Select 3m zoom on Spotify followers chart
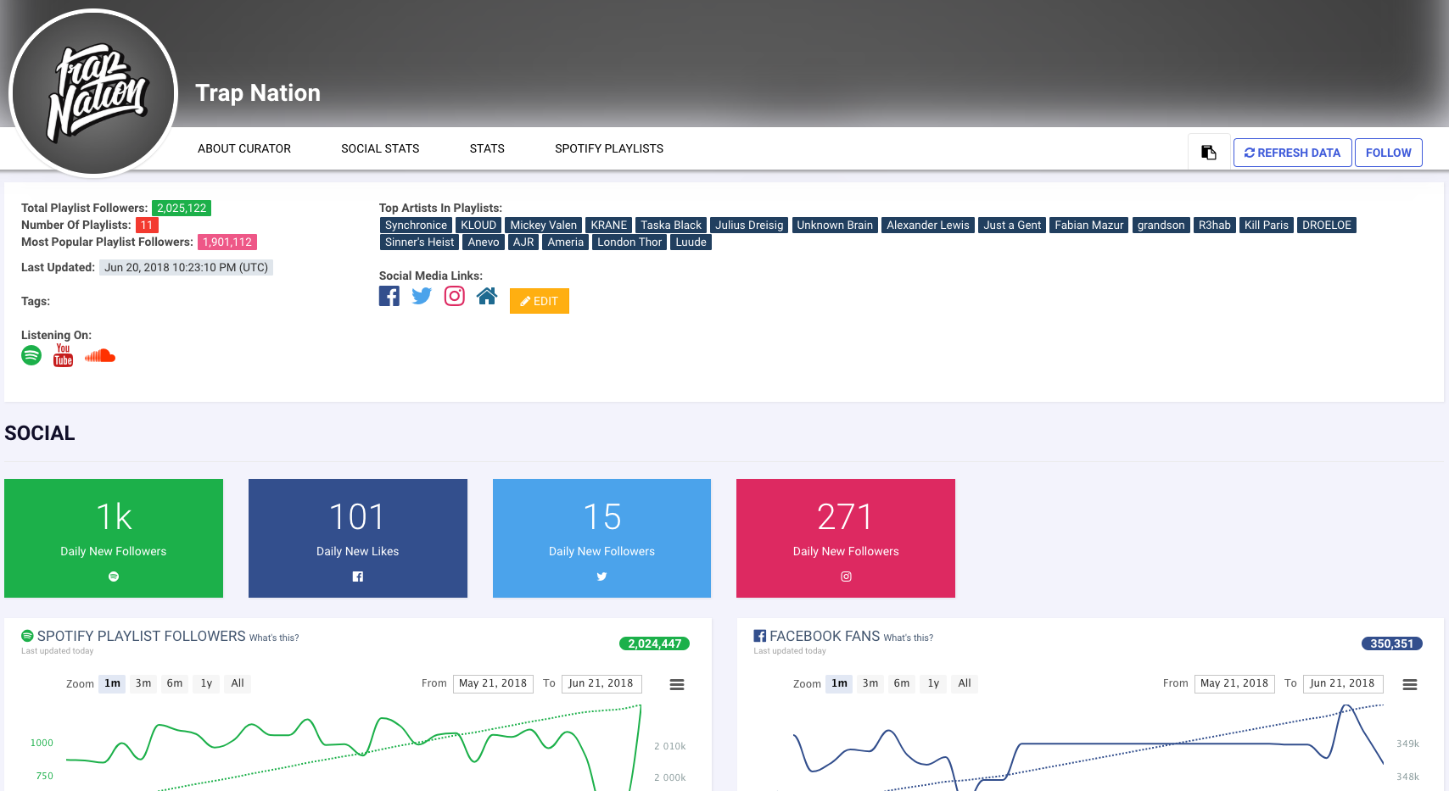The width and height of the screenshot is (1449, 791). coord(143,683)
